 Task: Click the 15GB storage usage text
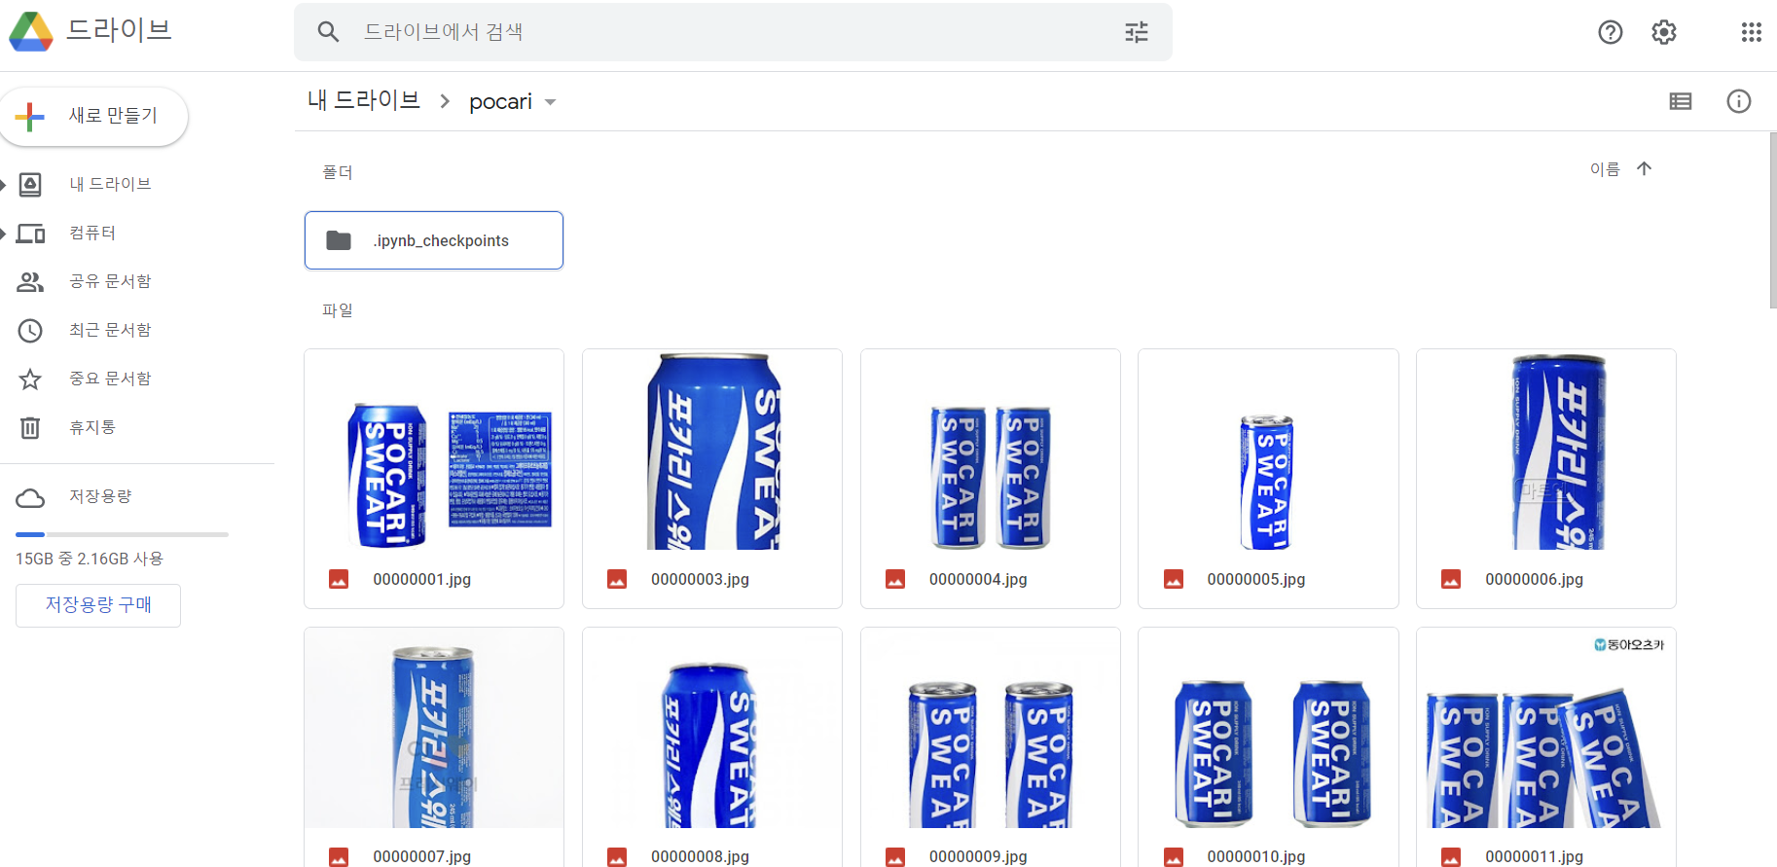coord(90,559)
